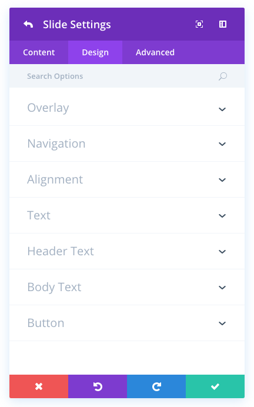254x407 pixels.
Task: Expand the Overlay section chevron
Action: pyautogui.click(x=222, y=109)
